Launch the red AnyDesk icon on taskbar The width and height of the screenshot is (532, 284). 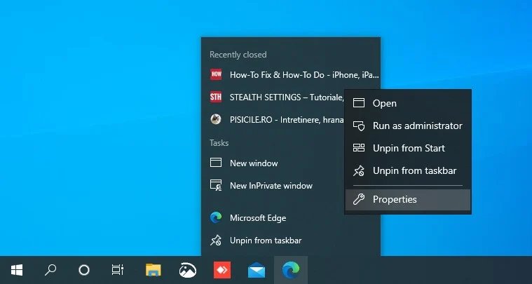[x=221, y=270]
